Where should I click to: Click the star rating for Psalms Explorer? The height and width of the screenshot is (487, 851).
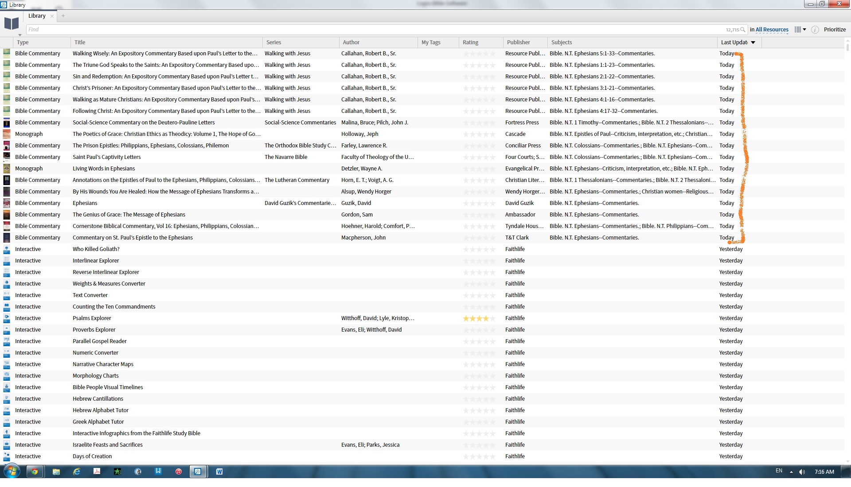[x=479, y=318]
